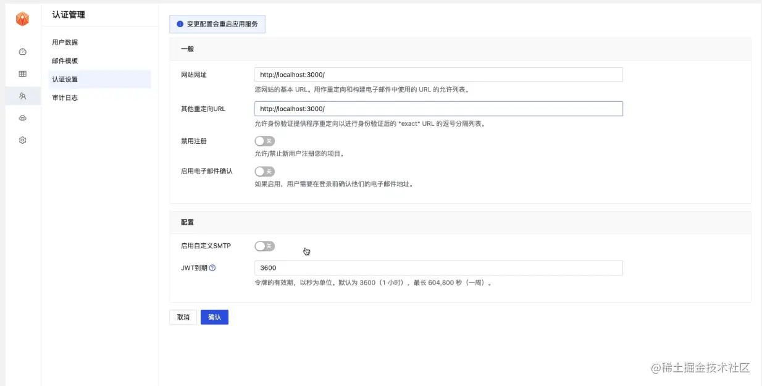This screenshot has height=386, width=762.
Task: Click the 令牌的有效期 description text
Action: click(374, 283)
